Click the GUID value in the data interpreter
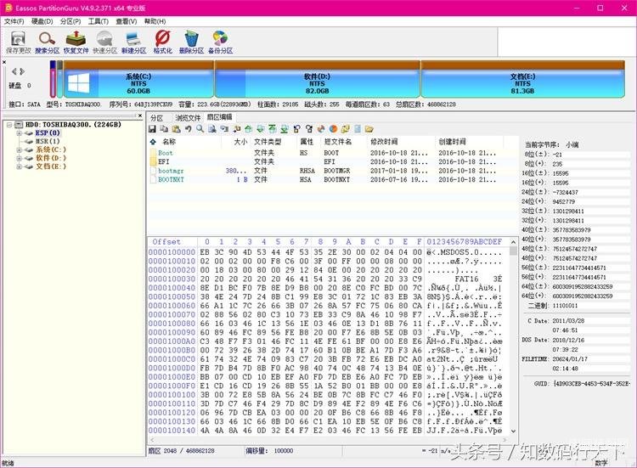 click(x=591, y=384)
